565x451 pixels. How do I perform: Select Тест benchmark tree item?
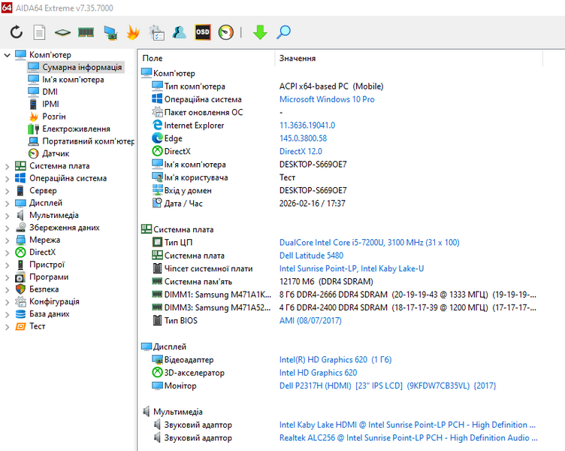click(30, 326)
